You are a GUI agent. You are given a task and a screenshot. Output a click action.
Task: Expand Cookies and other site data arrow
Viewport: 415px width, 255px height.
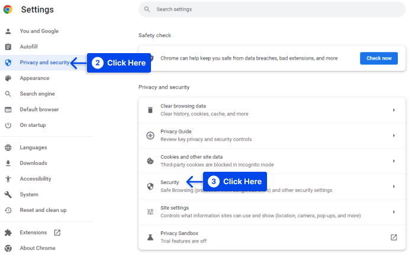(394, 161)
